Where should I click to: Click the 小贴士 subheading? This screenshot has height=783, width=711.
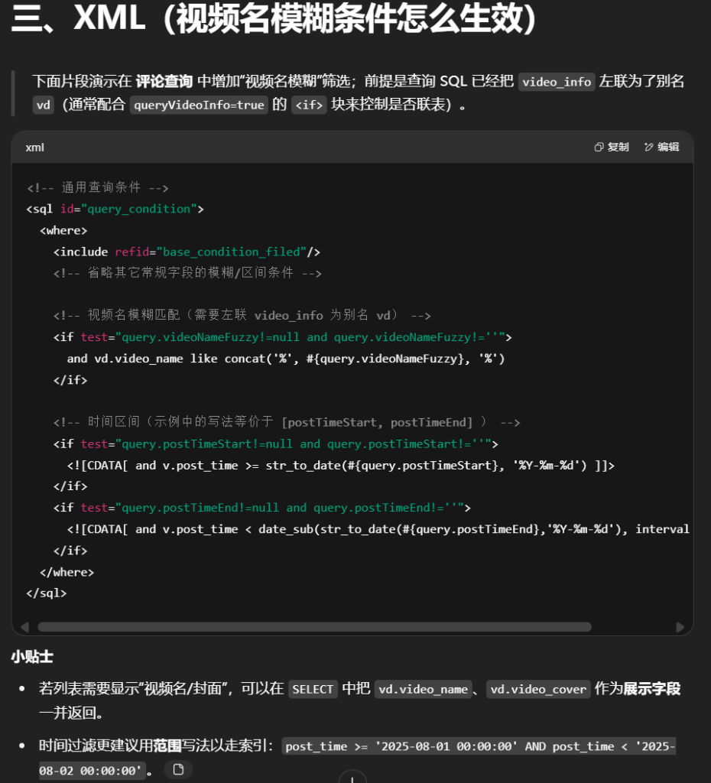32,656
